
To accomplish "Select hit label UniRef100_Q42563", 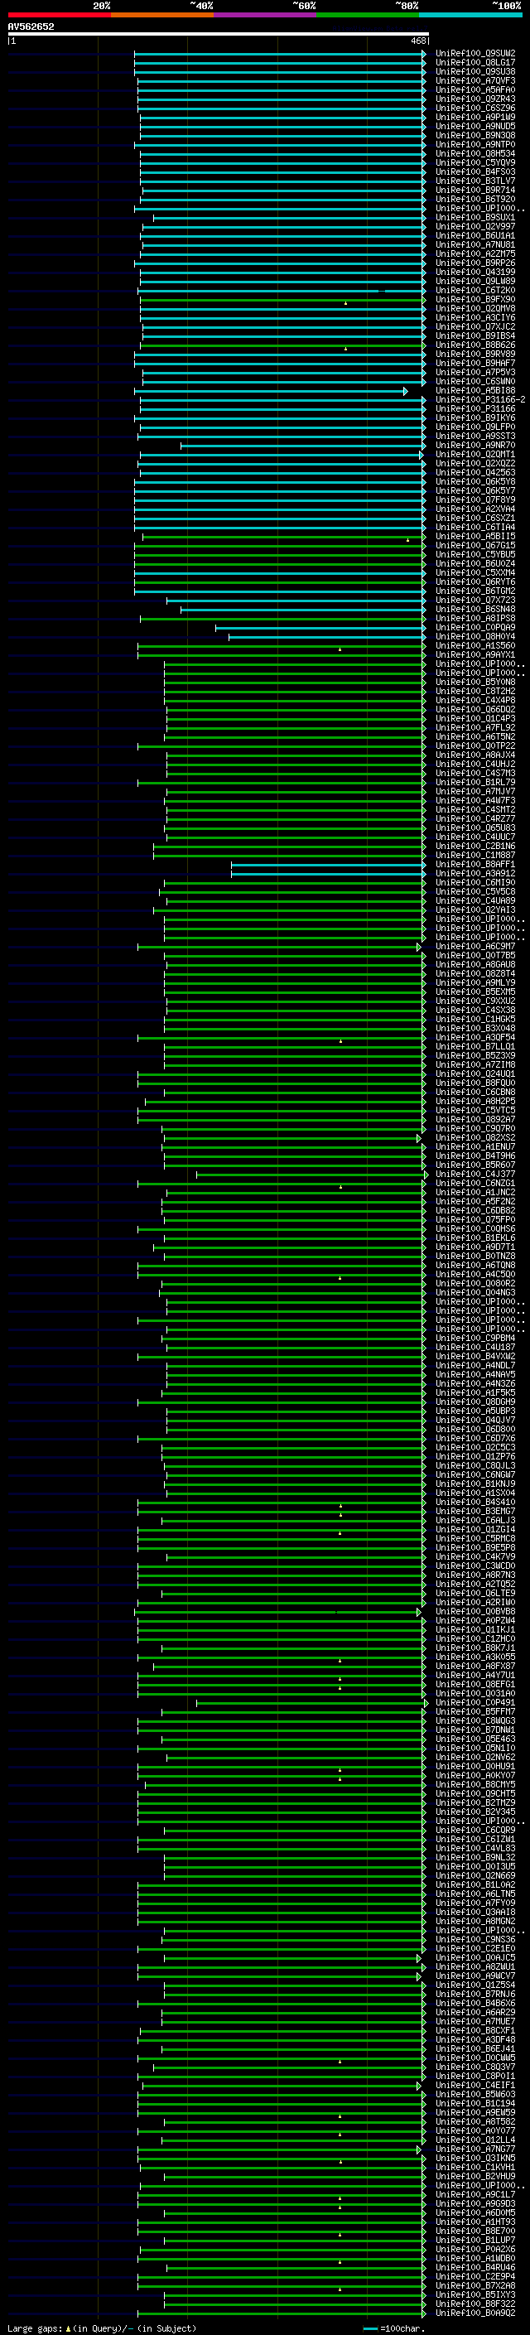I will click(475, 472).
